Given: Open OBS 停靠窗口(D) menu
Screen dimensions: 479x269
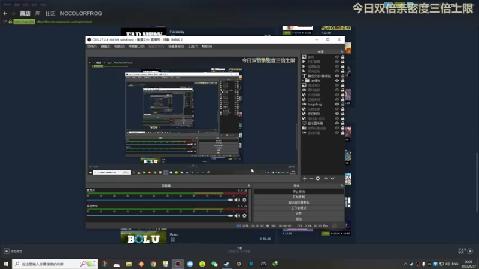Looking at the screenshot, I should 137,47.
